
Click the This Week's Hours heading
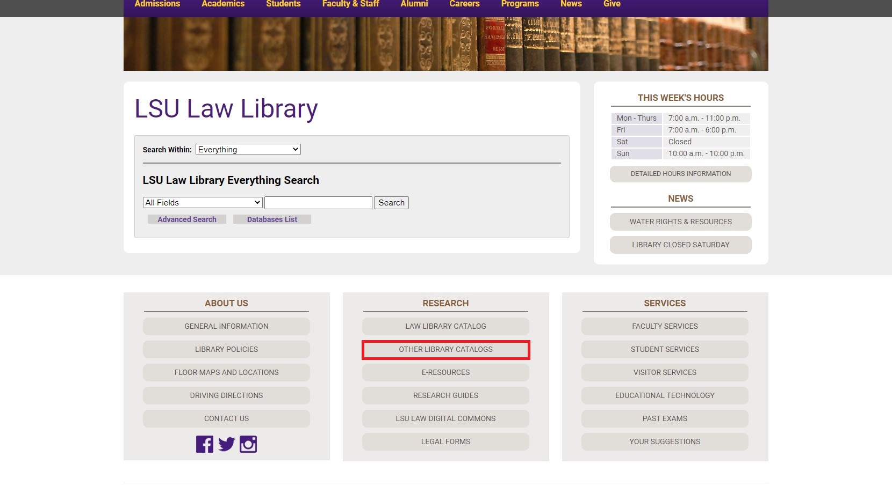pos(680,98)
